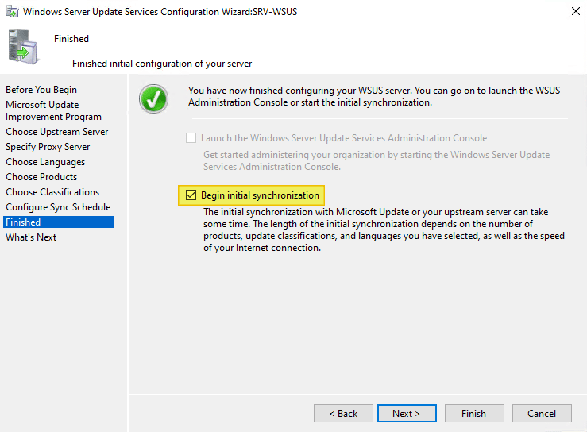Uncheck Begin initial synchronization checkbox
The height and width of the screenshot is (432, 587).
(191, 195)
